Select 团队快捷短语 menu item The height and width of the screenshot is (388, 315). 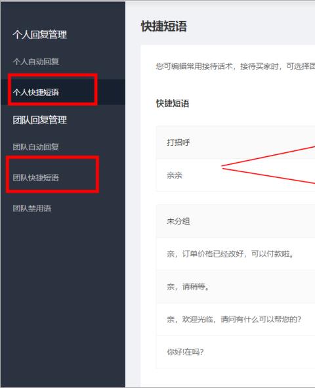coord(36,178)
